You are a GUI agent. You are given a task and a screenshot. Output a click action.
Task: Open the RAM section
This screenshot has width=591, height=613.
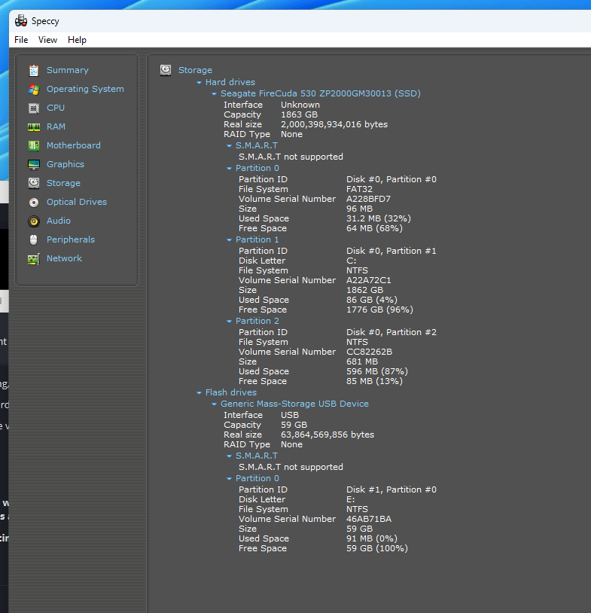(x=56, y=127)
